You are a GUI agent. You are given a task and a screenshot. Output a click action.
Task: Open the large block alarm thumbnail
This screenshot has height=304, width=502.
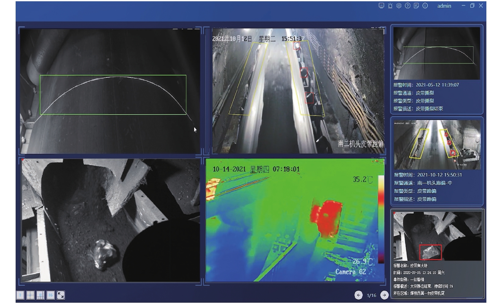pyautogui.click(x=437, y=236)
